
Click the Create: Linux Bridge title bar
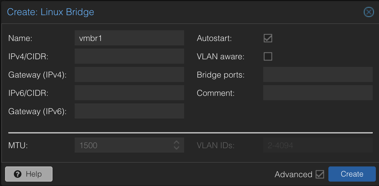50,12
